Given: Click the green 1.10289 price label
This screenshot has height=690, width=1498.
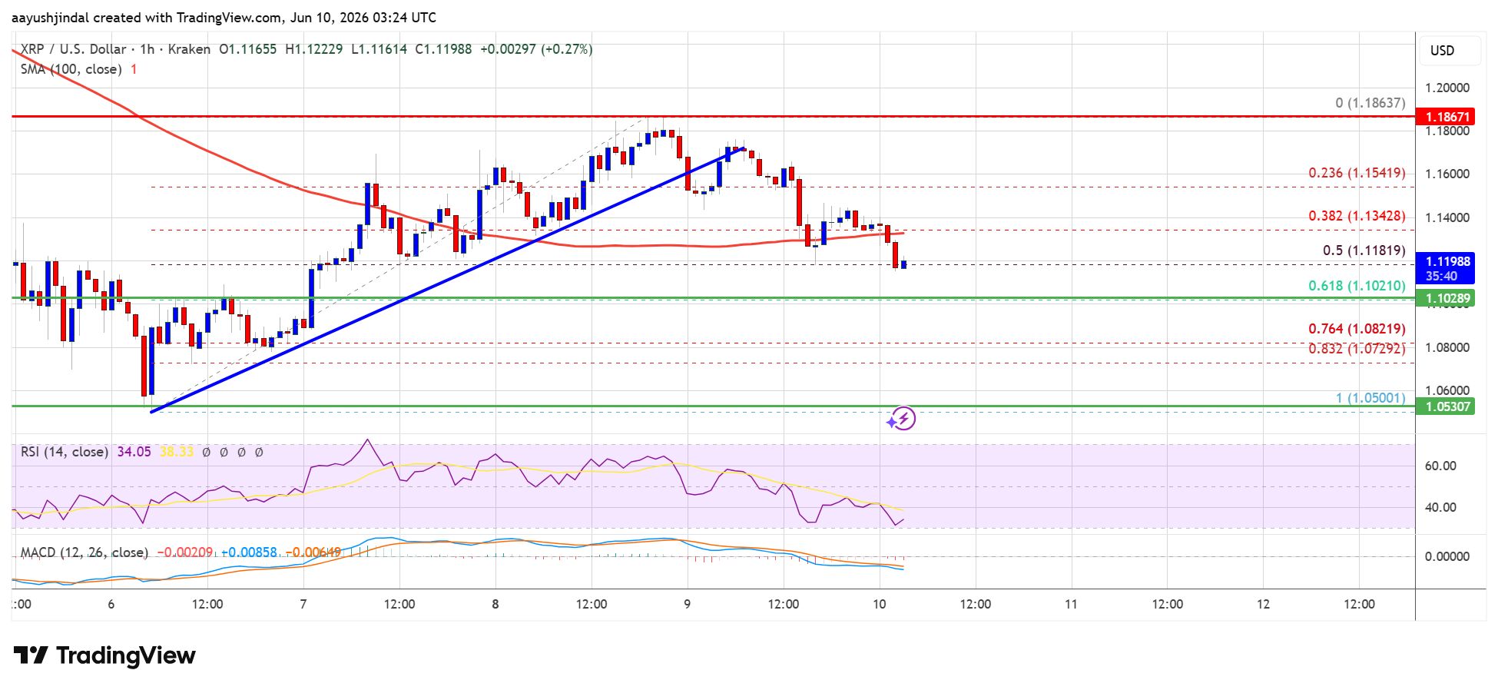Looking at the screenshot, I should click(1447, 298).
